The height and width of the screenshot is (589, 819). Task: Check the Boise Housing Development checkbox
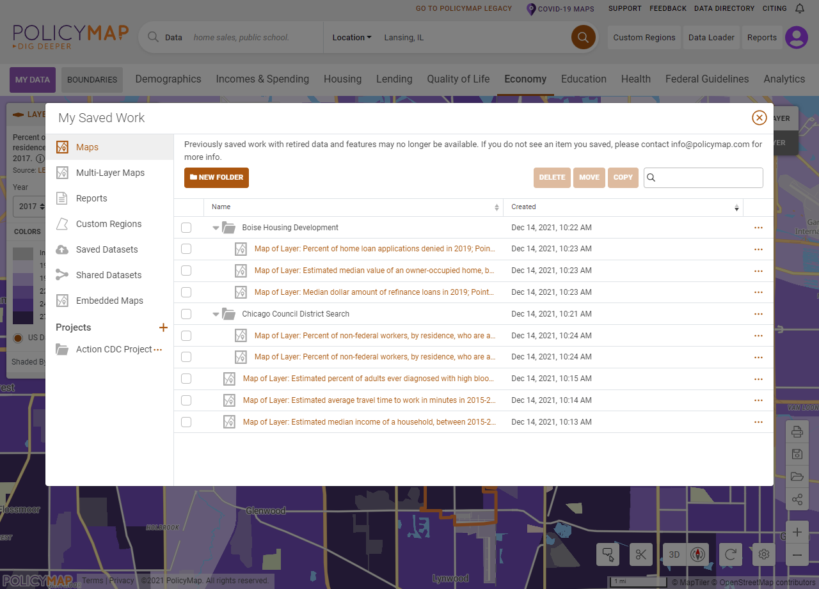coord(186,228)
